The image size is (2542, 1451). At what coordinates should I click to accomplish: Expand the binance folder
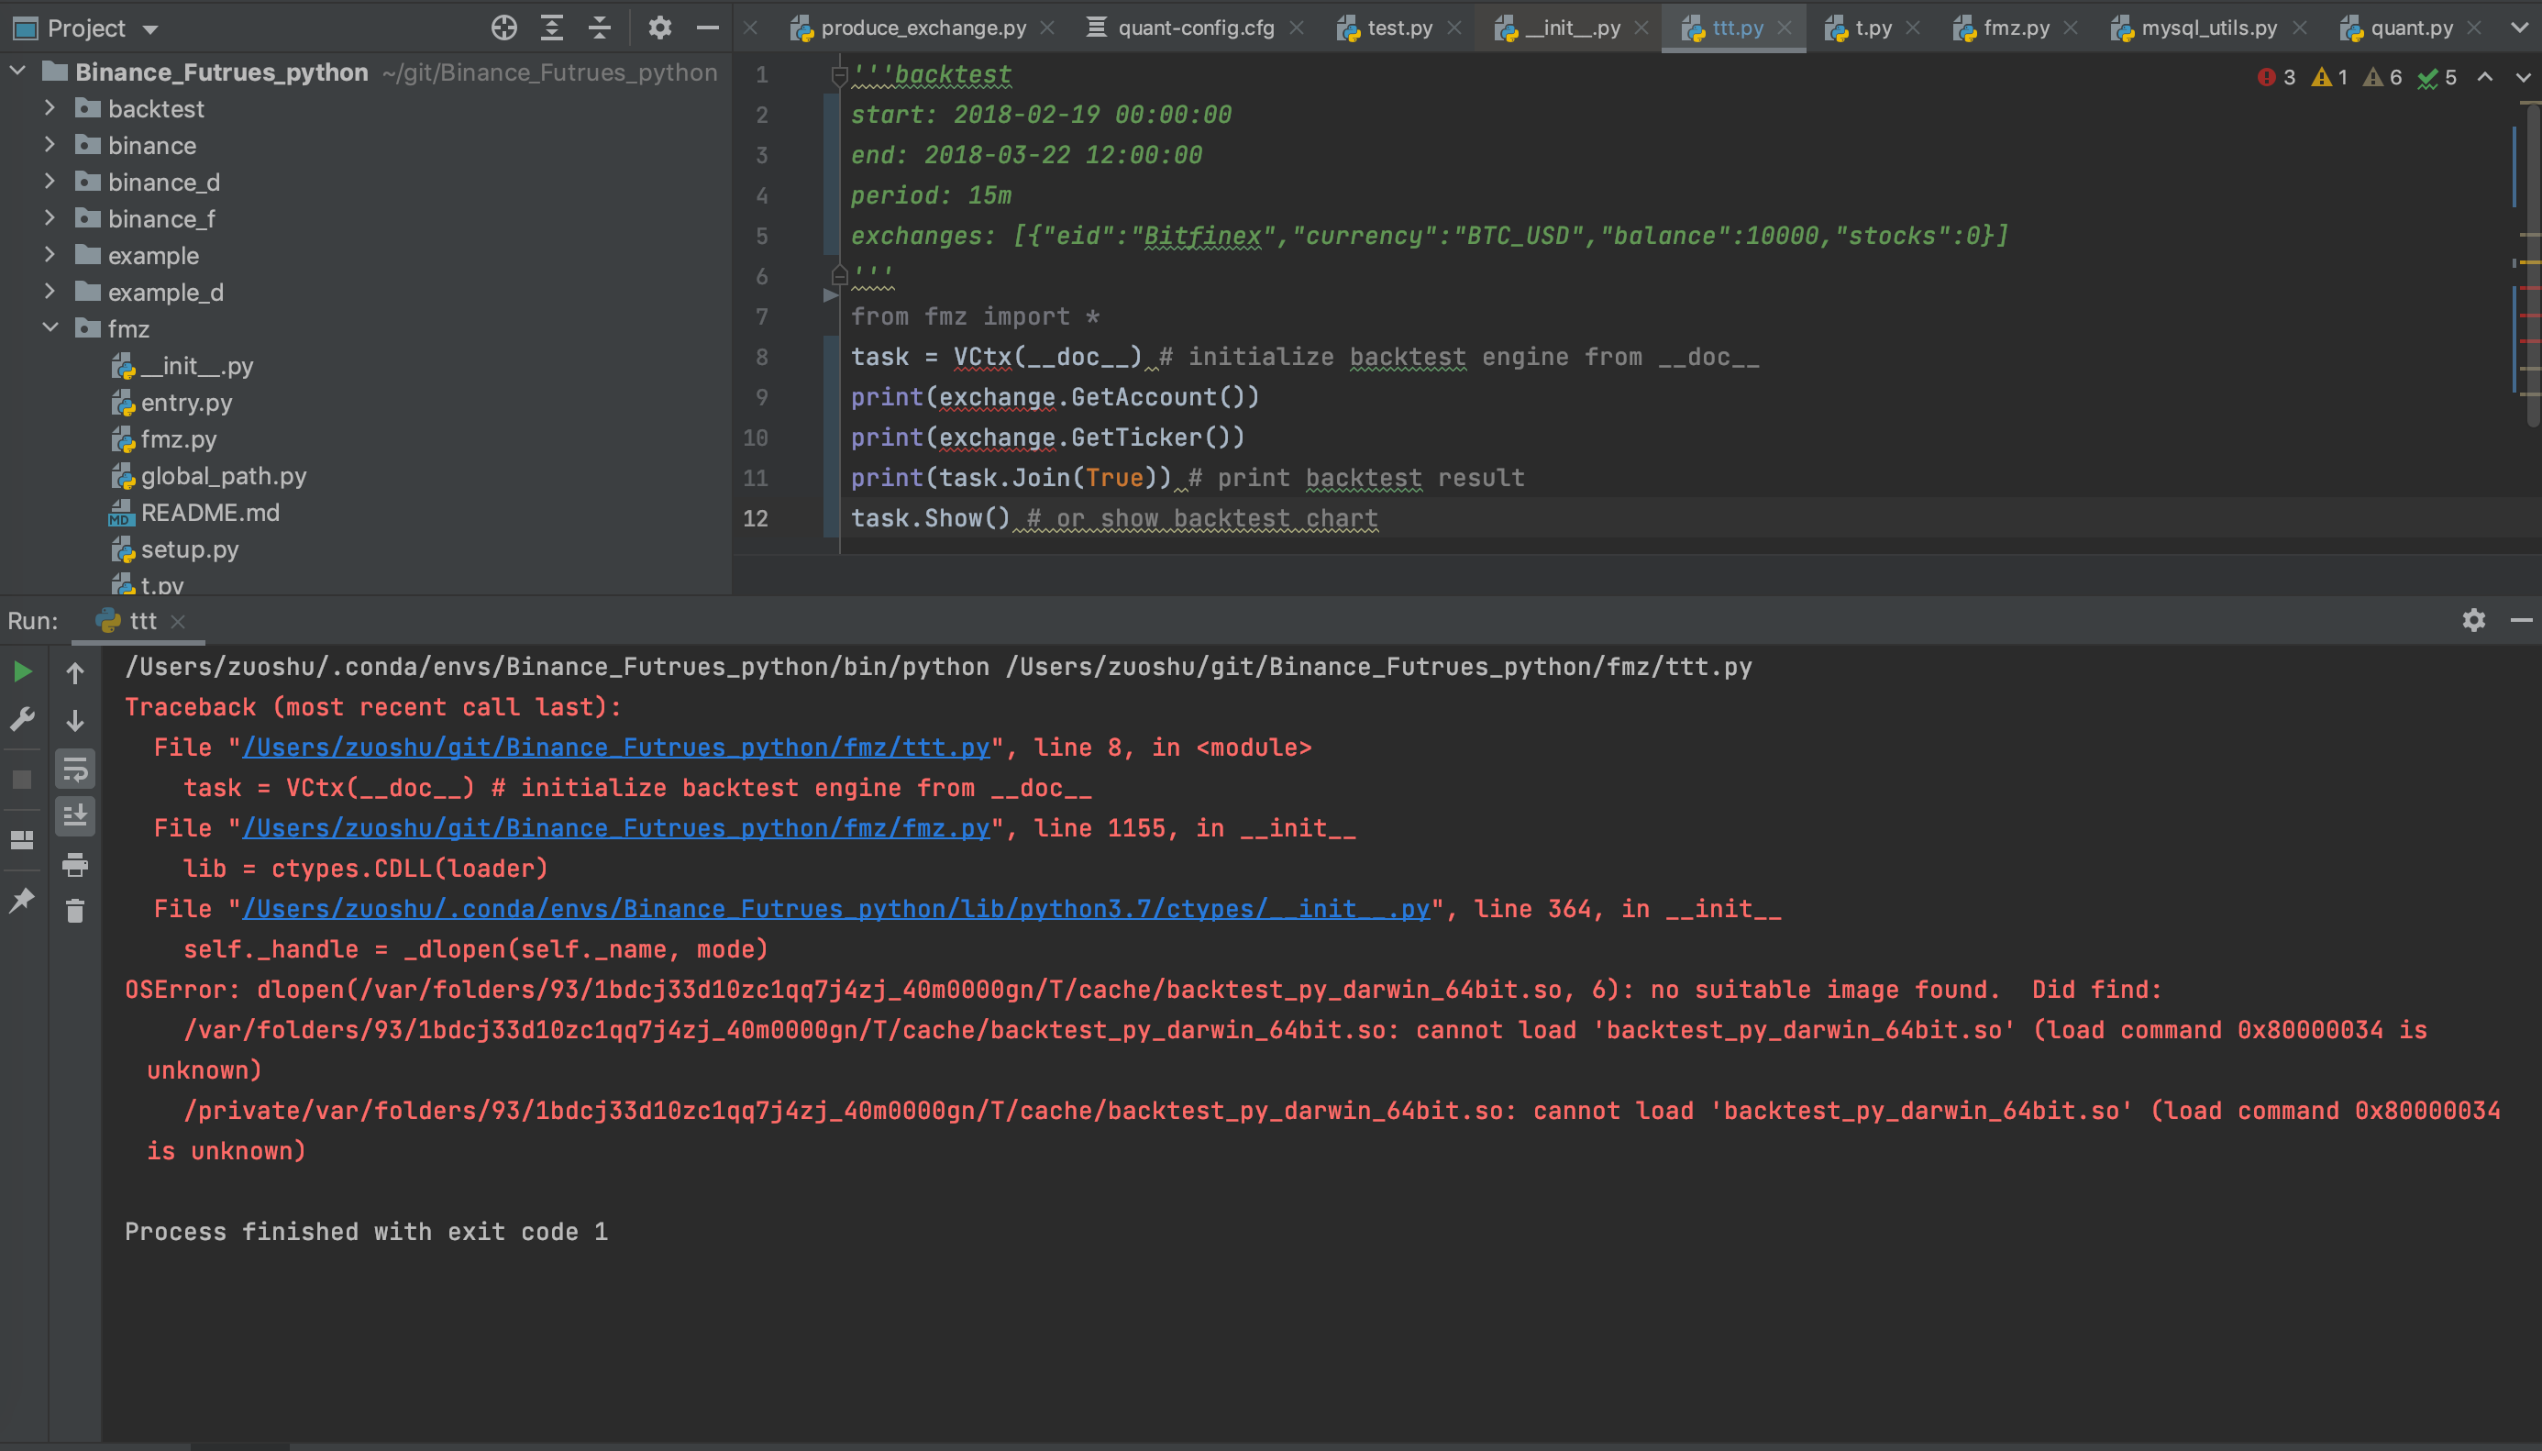tap(50, 145)
